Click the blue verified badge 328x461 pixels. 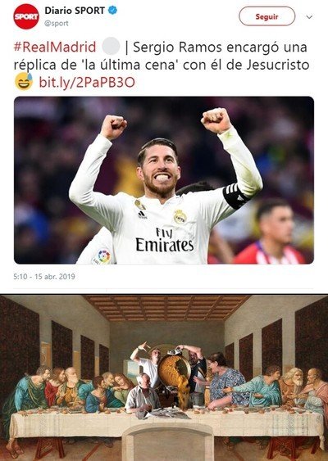[112, 11]
